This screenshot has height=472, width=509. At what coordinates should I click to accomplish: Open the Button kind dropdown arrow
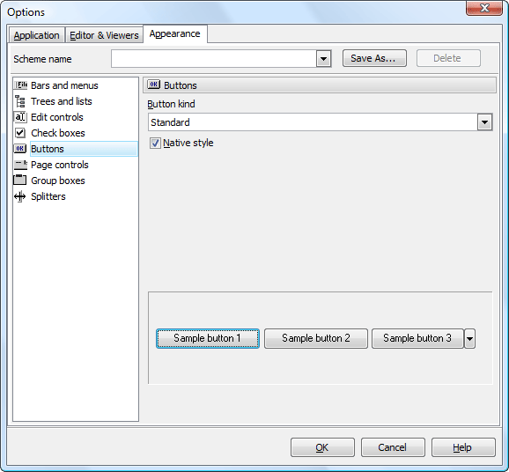tap(484, 122)
